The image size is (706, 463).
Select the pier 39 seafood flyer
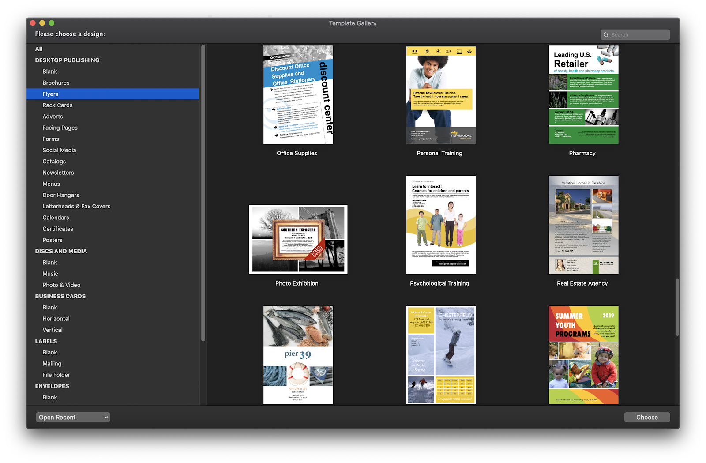pyautogui.click(x=298, y=355)
